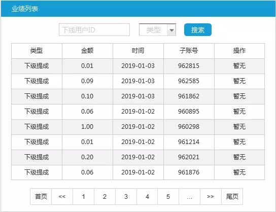The height and width of the screenshot is (212, 276).
Task: Go to page 5
Action: 168,196
